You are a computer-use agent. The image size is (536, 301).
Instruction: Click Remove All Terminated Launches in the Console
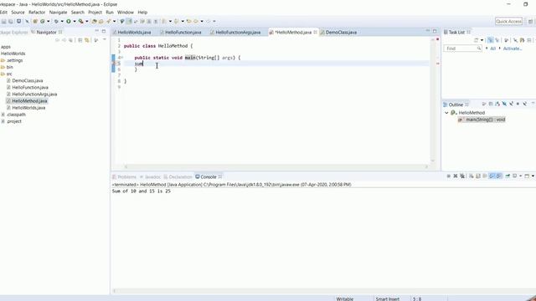click(x=462, y=176)
